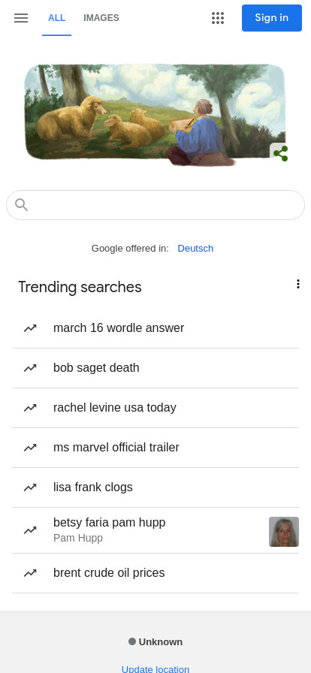Viewport: 311px width, 673px height.
Task: Switch language to Deutsch
Action: (195, 249)
